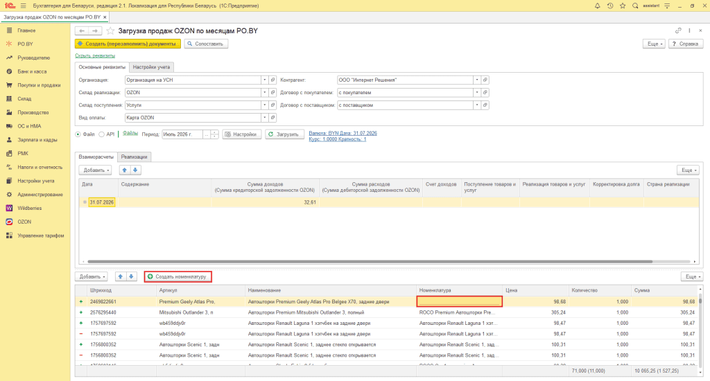This screenshot has width=710, height=381.
Task: Select Загрузка продаж OZON window tab
Action: pos(52,17)
